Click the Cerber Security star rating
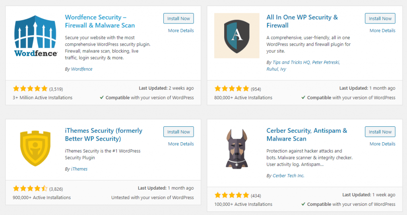 pos(232,195)
